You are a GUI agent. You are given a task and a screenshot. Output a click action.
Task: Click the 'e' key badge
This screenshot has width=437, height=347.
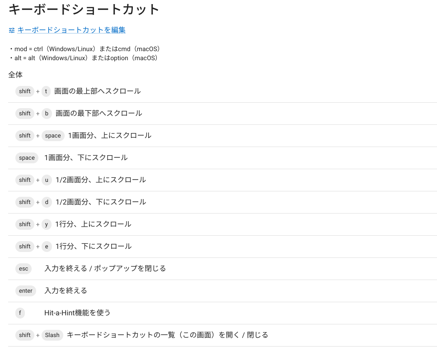pos(47,247)
